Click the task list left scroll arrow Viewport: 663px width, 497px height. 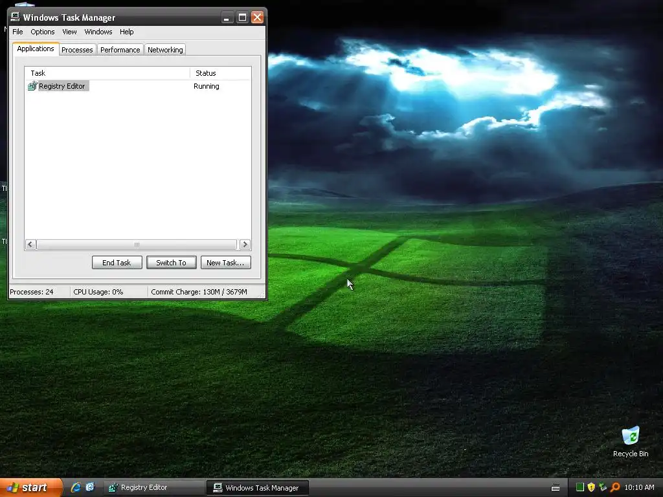click(x=30, y=244)
